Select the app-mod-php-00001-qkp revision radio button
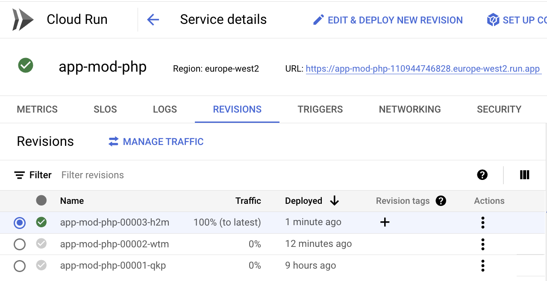 [x=20, y=266]
